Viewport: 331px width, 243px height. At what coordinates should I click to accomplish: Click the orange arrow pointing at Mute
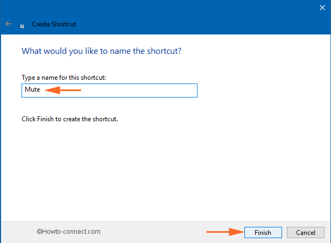click(x=62, y=91)
